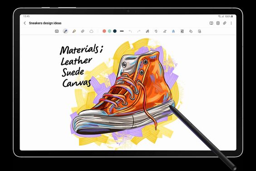Switch to keyboard text input mode
The width and height of the screenshot is (256, 171).
click(x=57, y=31)
